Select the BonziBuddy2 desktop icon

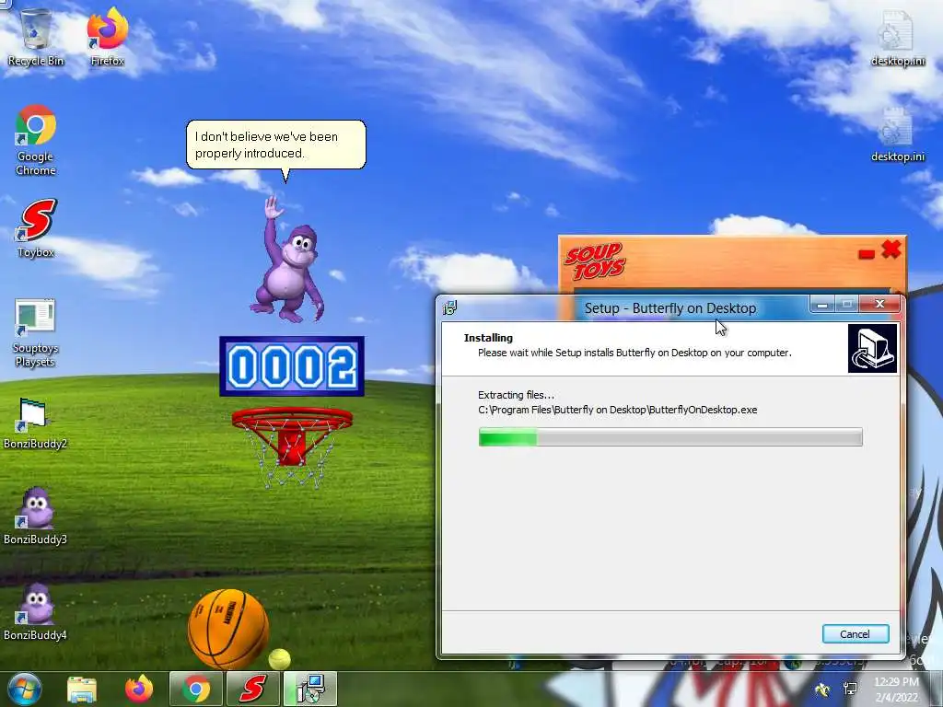(x=35, y=423)
